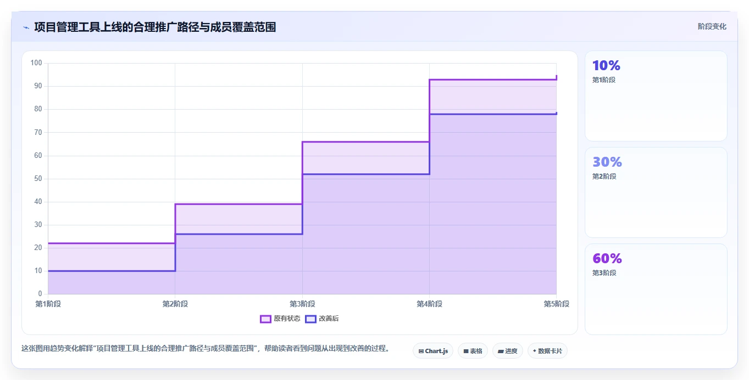The height and width of the screenshot is (380, 749).
Task: Click the 100 y-axis value
Action: click(x=36, y=63)
